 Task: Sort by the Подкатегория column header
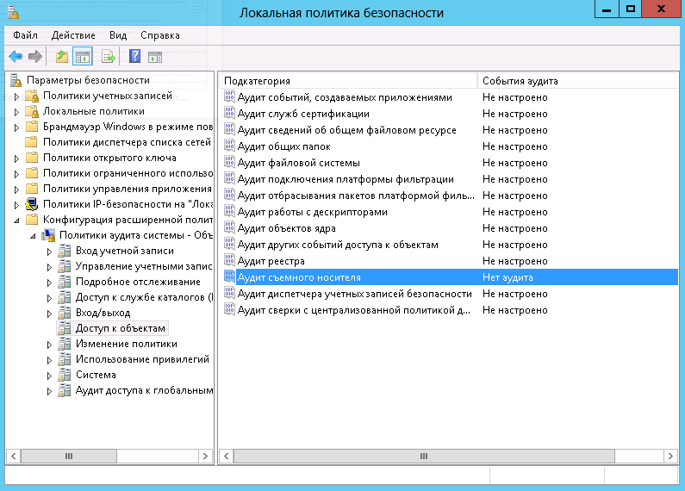(x=348, y=81)
